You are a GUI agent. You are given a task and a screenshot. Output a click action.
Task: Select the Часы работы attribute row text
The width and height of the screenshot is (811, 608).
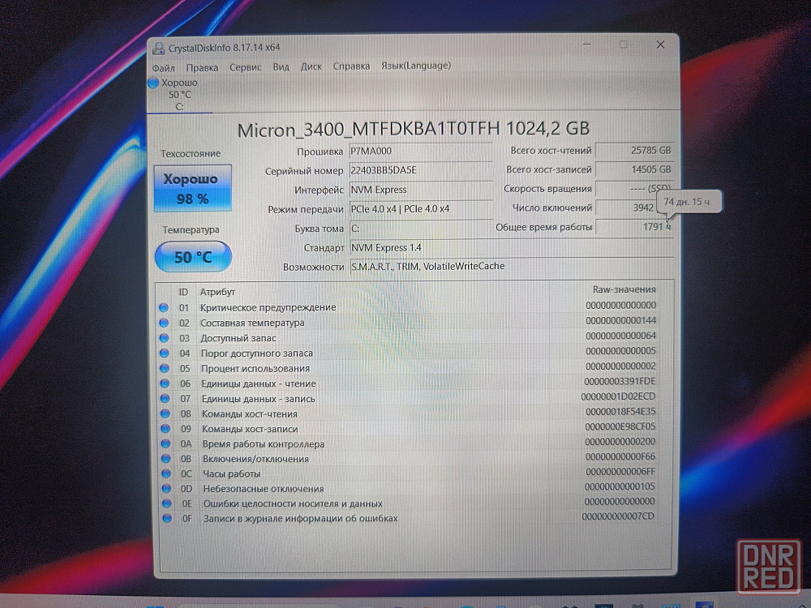pyautogui.click(x=232, y=474)
